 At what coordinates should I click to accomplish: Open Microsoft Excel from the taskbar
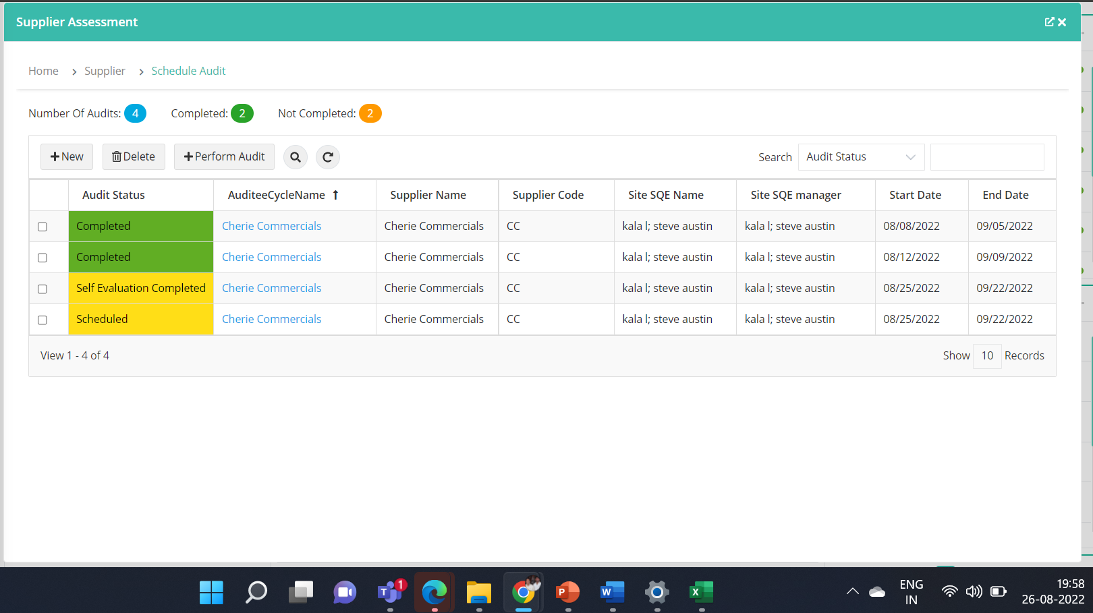tap(702, 593)
